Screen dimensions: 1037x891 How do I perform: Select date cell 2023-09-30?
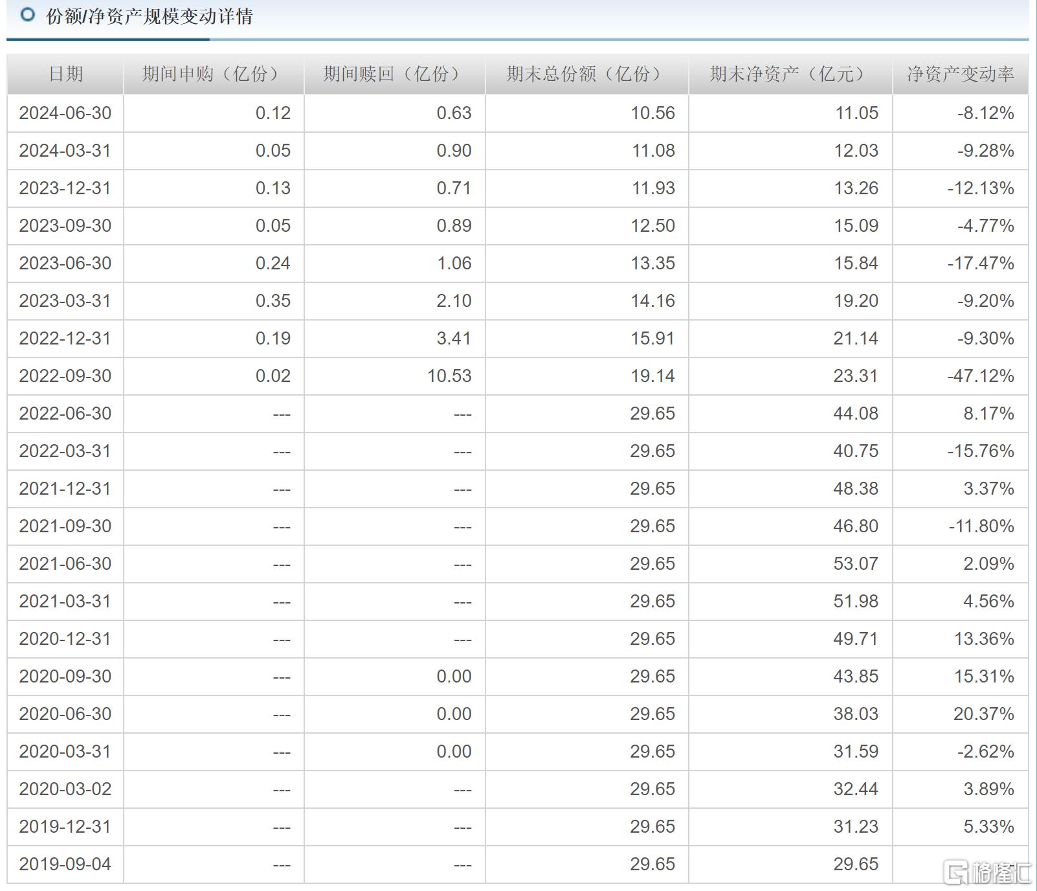click(x=65, y=226)
